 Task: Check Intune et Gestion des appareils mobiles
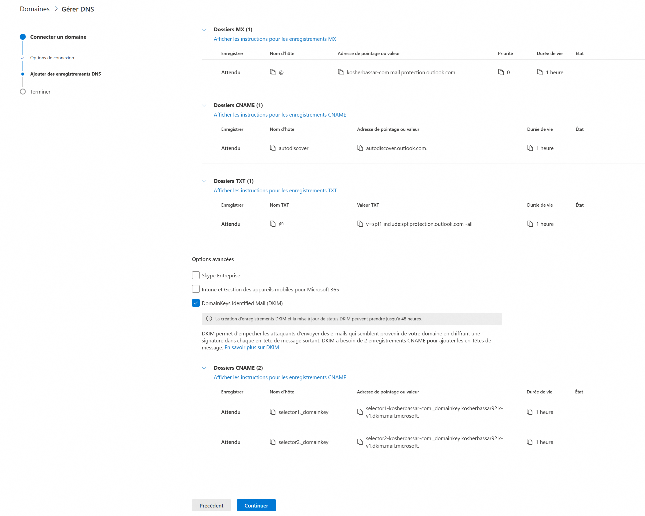point(196,289)
